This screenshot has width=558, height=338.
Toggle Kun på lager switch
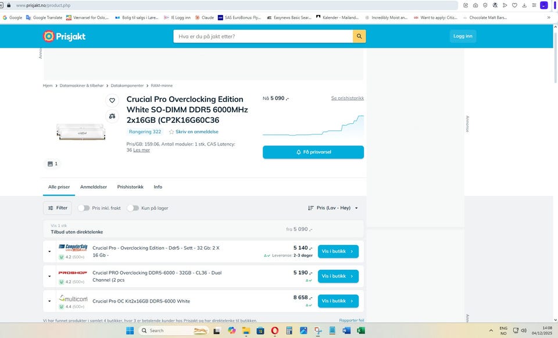pyautogui.click(x=133, y=208)
